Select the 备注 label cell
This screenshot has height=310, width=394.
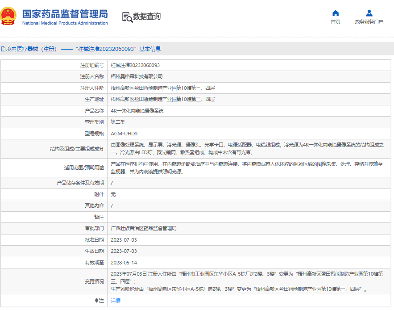click(x=54, y=217)
